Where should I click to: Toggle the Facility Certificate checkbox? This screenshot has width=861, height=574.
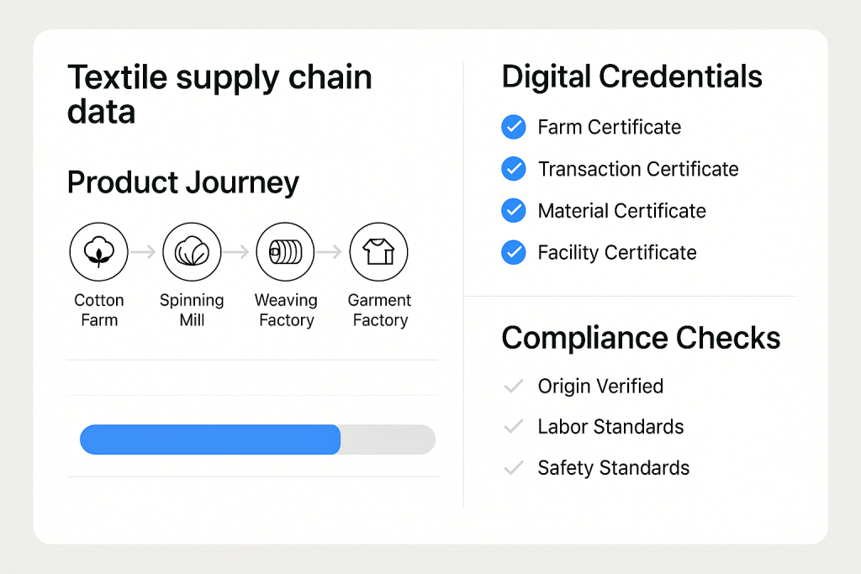[x=513, y=252]
